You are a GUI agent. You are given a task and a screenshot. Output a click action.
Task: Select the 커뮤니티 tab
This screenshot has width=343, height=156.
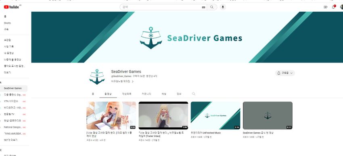(x=146, y=94)
